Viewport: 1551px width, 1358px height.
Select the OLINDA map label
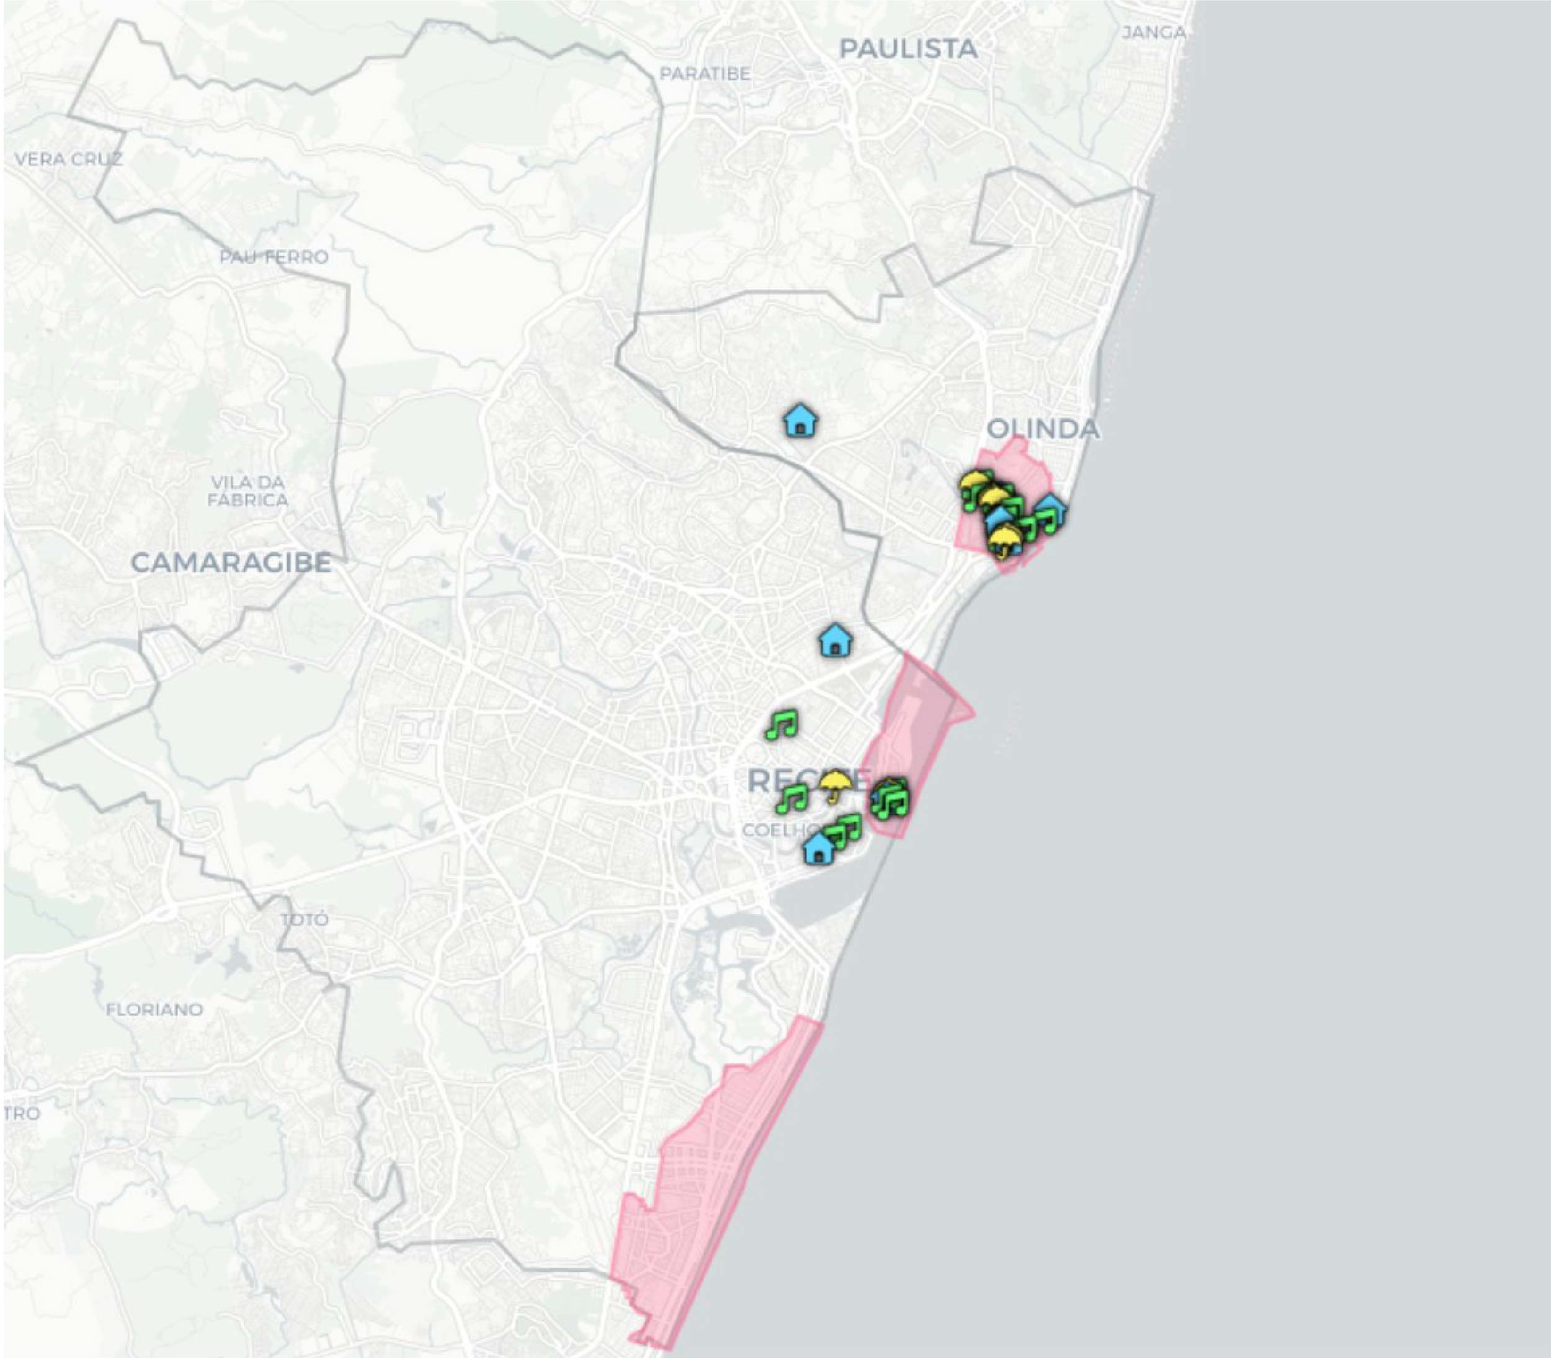(x=1043, y=429)
